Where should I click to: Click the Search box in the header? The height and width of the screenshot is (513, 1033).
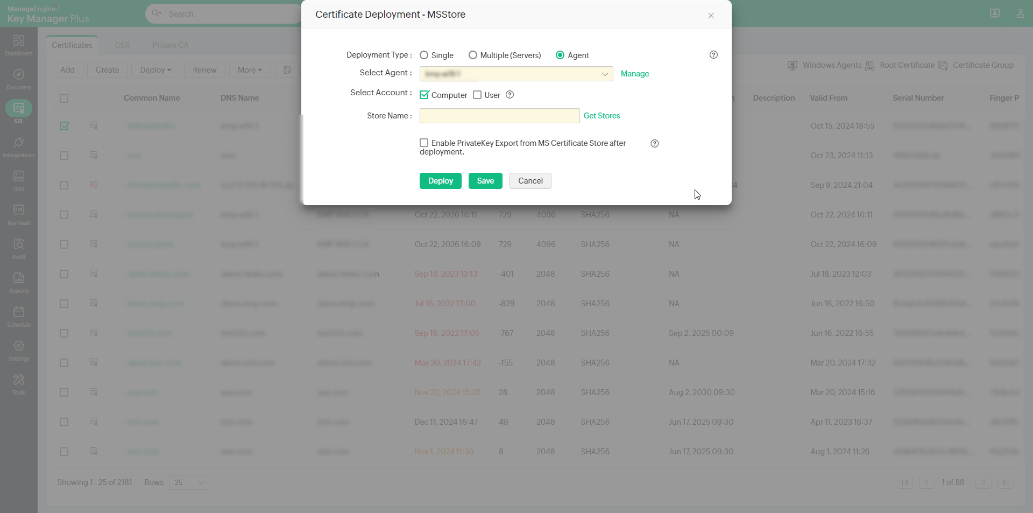223,14
